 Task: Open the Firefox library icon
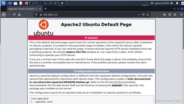point(165,14)
